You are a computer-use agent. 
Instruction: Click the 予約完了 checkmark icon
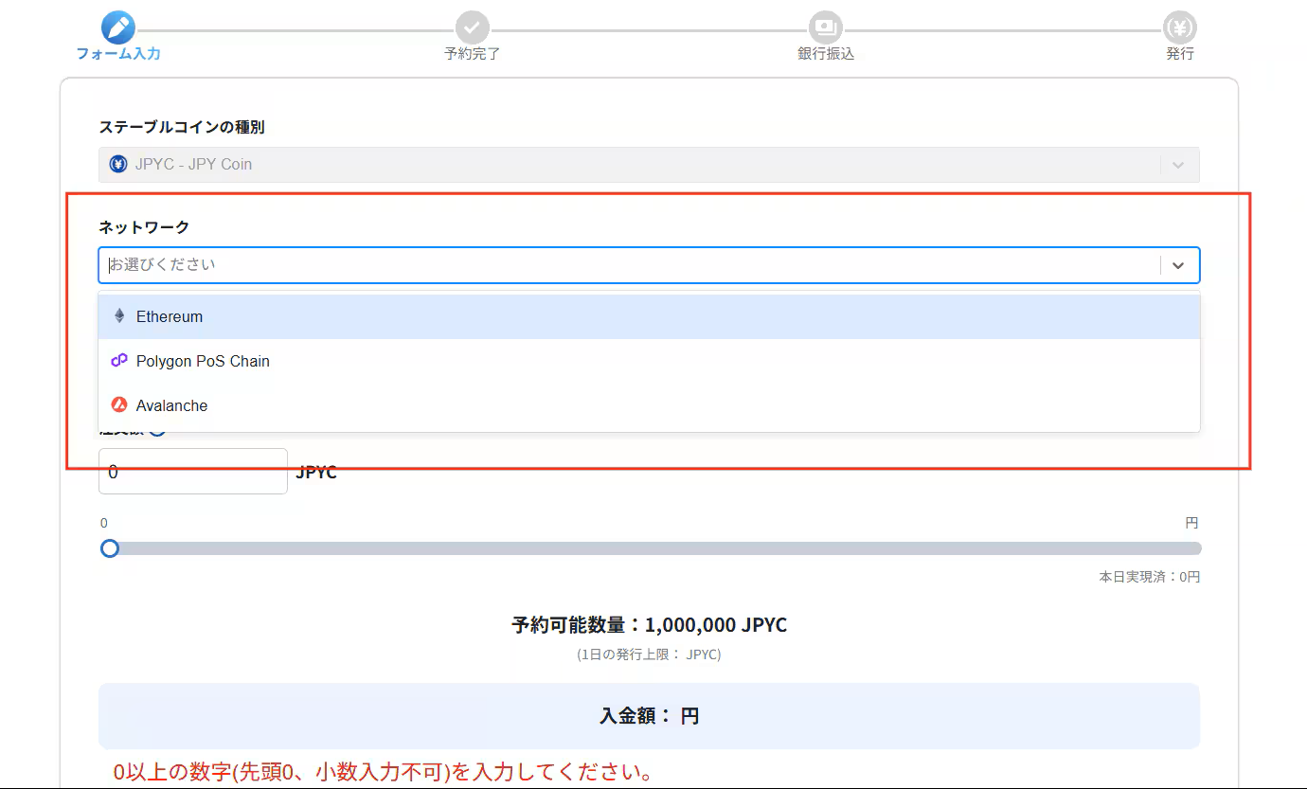point(471,27)
